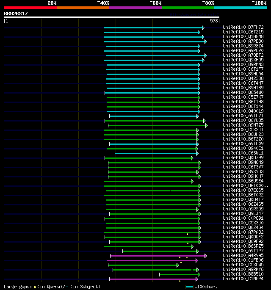Open hit UniRef100_C6T215
Viewport: 271px width, 290px height.
[x=243, y=32]
